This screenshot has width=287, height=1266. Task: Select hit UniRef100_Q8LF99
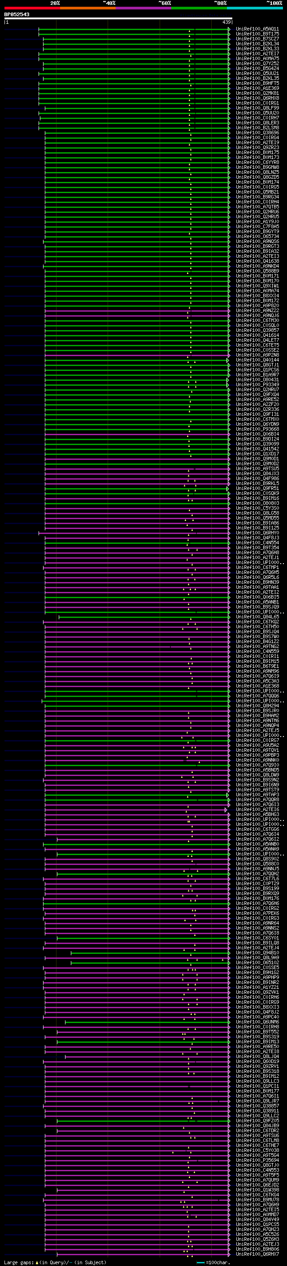coord(257,108)
